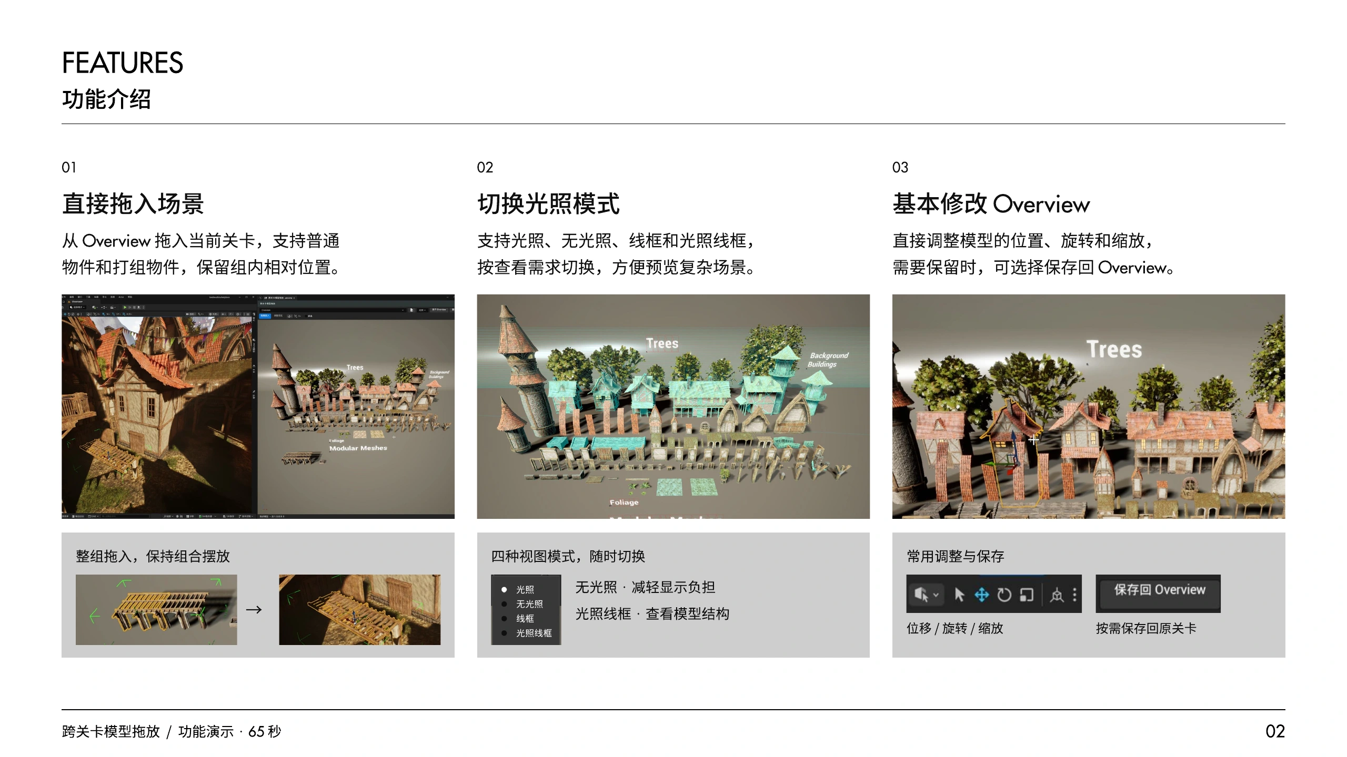This screenshot has height=757, width=1347.
Task: Pick the Scale tool icon
Action: coord(1027,595)
